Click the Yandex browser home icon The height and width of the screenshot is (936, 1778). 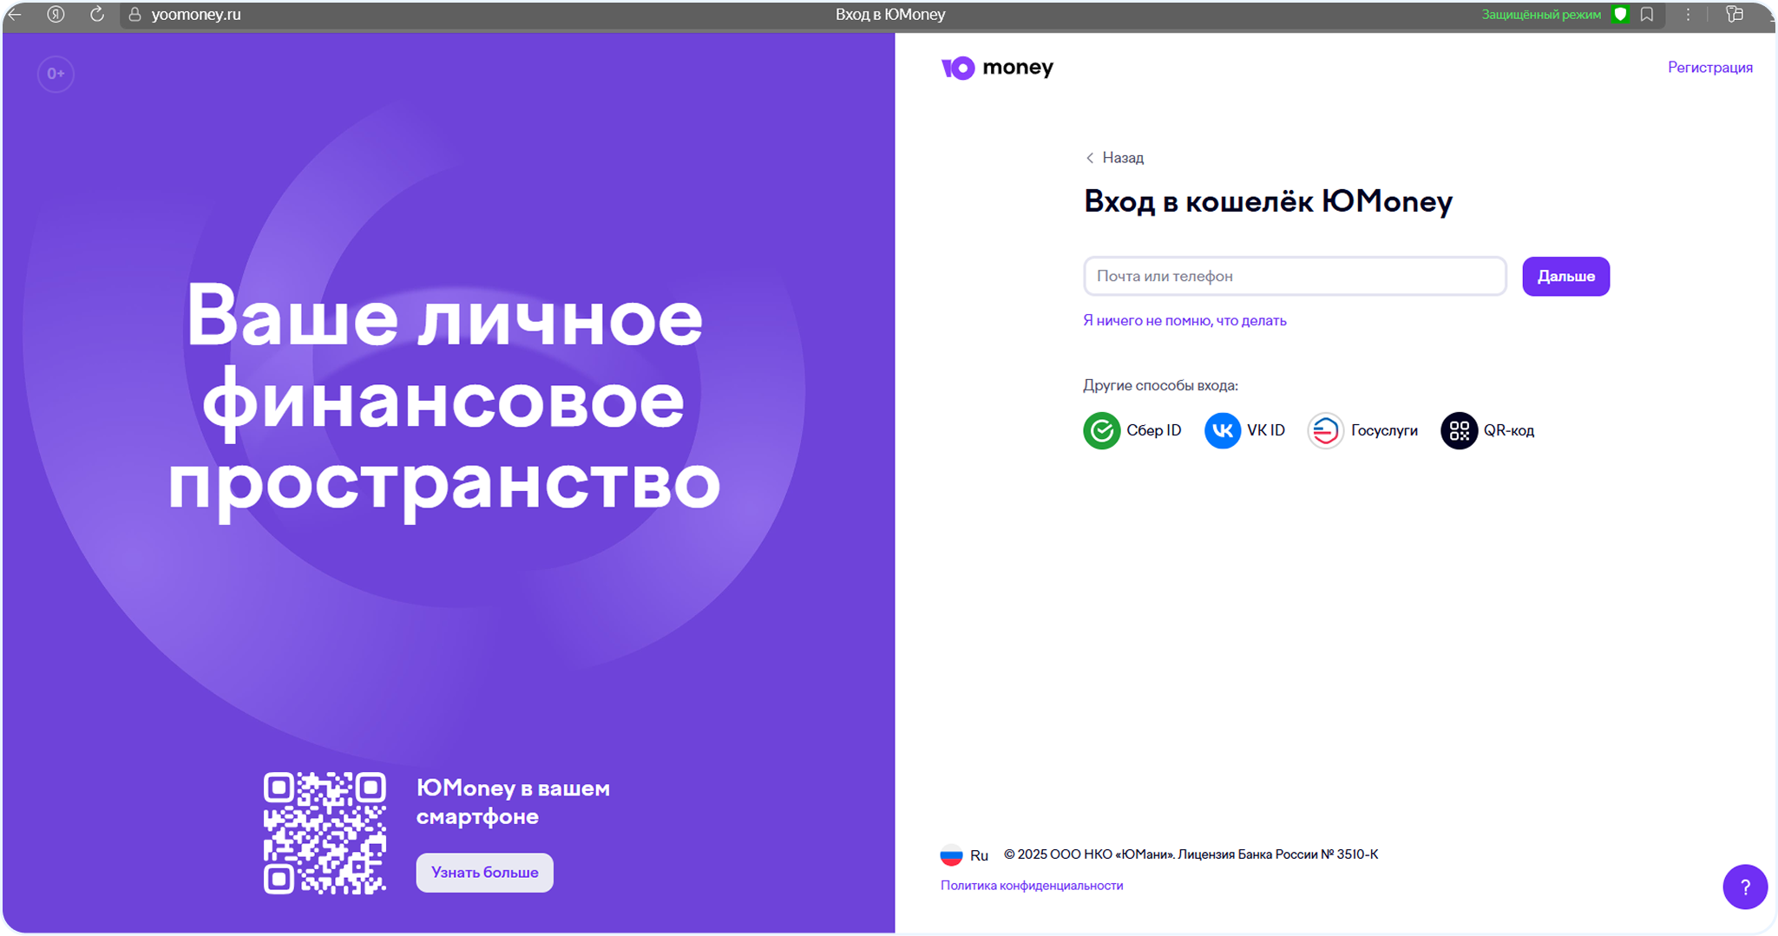(56, 15)
